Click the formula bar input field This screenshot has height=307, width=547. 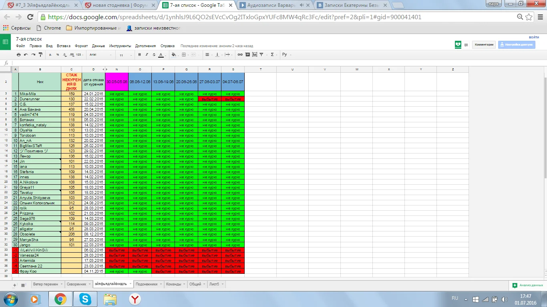[279, 63]
